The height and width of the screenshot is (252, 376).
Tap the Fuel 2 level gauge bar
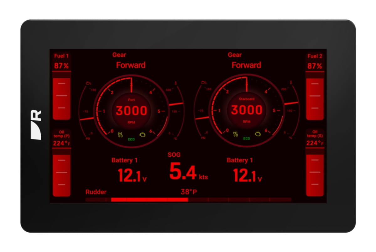[315, 95]
